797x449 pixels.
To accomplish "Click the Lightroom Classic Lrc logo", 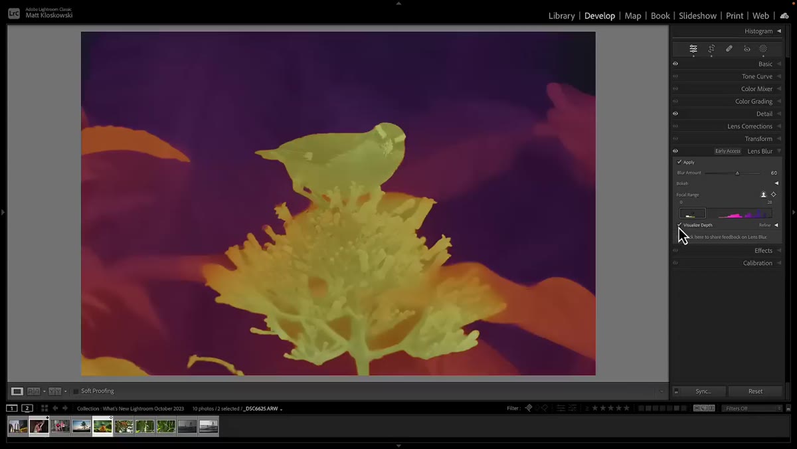I will pyautogui.click(x=13, y=12).
